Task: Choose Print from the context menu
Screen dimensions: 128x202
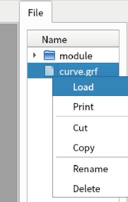Action: (90, 106)
